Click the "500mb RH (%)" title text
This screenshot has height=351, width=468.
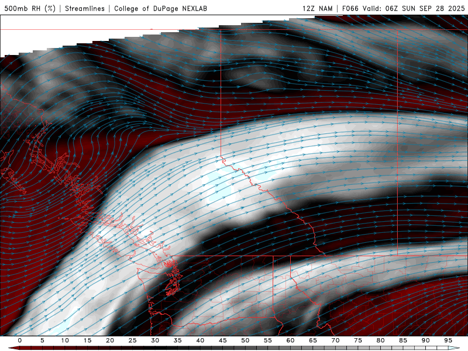pos(30,8)
